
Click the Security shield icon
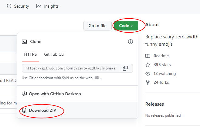coord(9,6)
